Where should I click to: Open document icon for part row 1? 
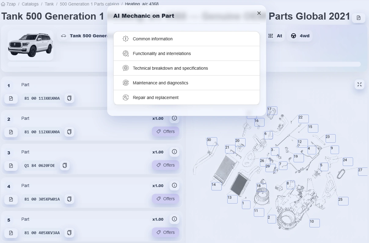tap(11, 98)
